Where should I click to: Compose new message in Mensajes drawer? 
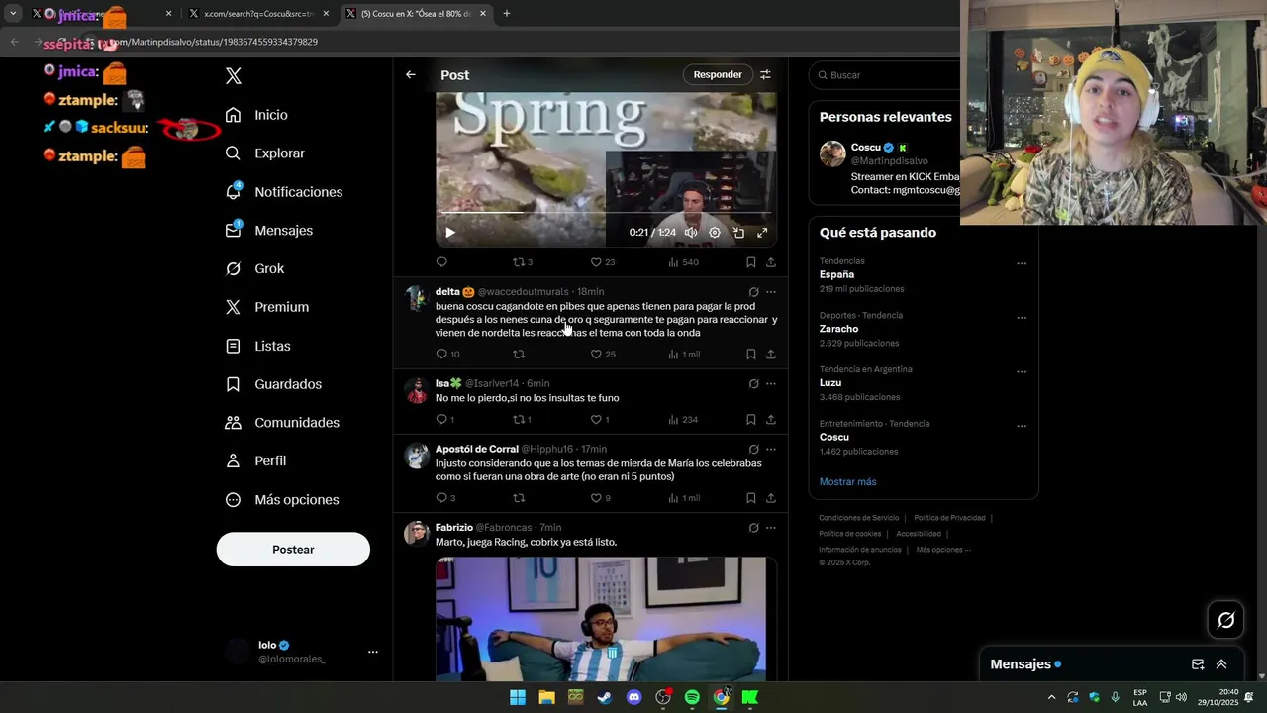(1198, 664)
